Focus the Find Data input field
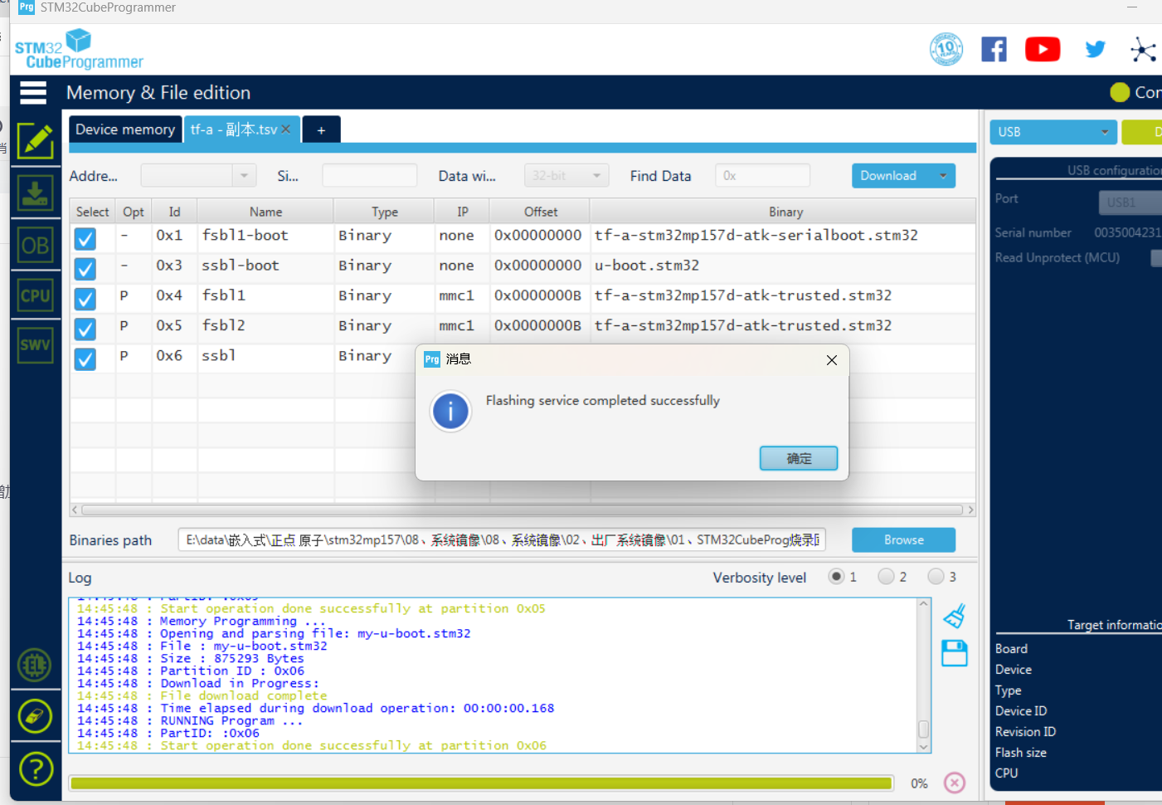Viewport: 1162px width, 805px height. coord(762,175)
